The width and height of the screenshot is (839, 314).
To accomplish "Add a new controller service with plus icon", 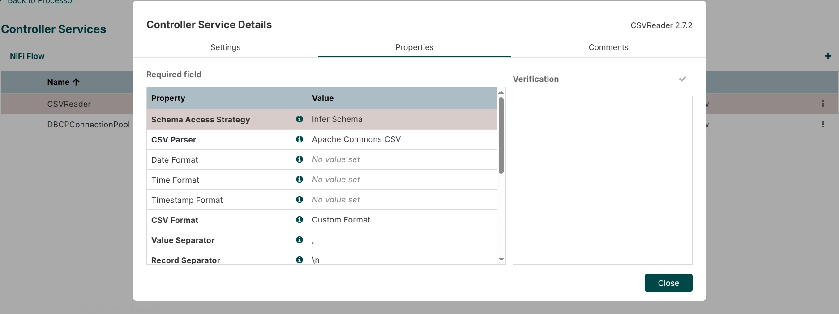I will pyautogui.click(x=828, y=56).
